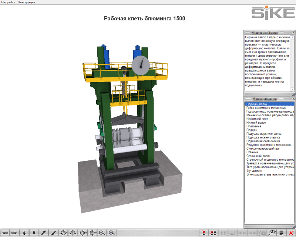Click the zoom in magnifier

coord(101,233)
